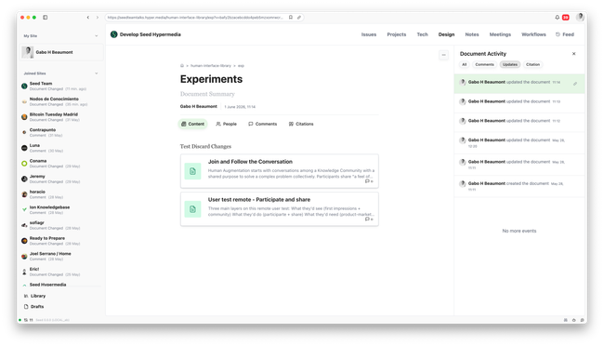Click the home icon in breadcrumb
Screen dimensions: 604x346
[x=182, y=66]
